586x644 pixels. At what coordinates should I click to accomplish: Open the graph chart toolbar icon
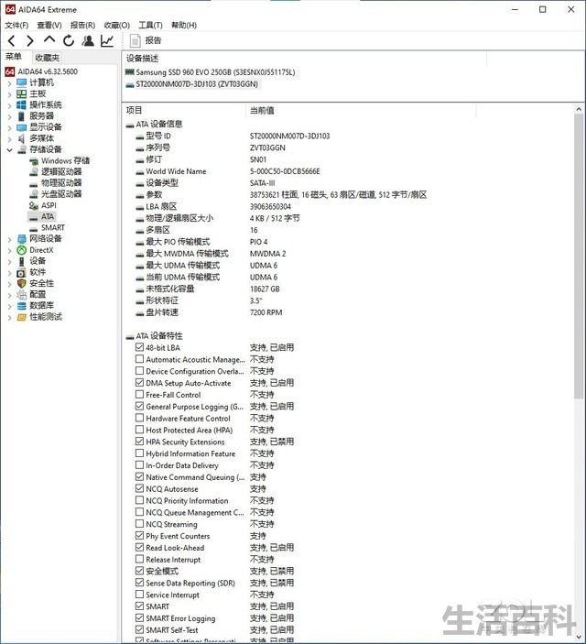107,40
